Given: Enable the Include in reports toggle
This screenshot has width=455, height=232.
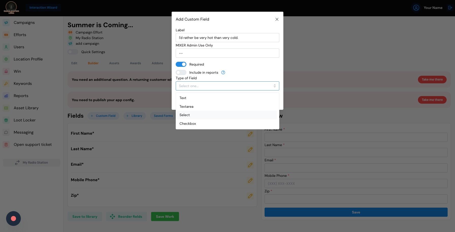Looking at the screenshot, I should pyautogui.click(x=181, y=72).
